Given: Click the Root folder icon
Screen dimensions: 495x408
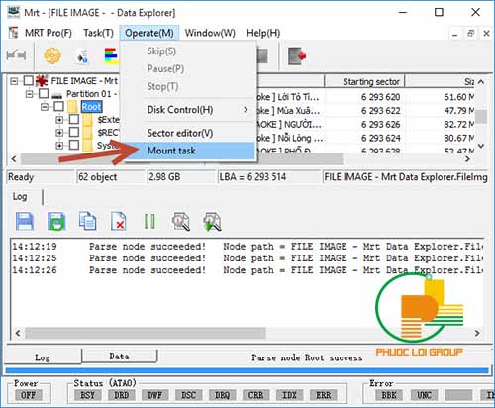Looking at the screenshot, I should point(72,107).
